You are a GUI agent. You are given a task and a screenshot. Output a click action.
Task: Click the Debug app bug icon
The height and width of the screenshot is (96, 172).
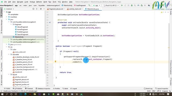tap(132, 5)
